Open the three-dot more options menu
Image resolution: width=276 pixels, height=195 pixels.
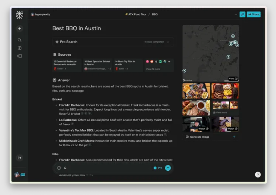236,14
